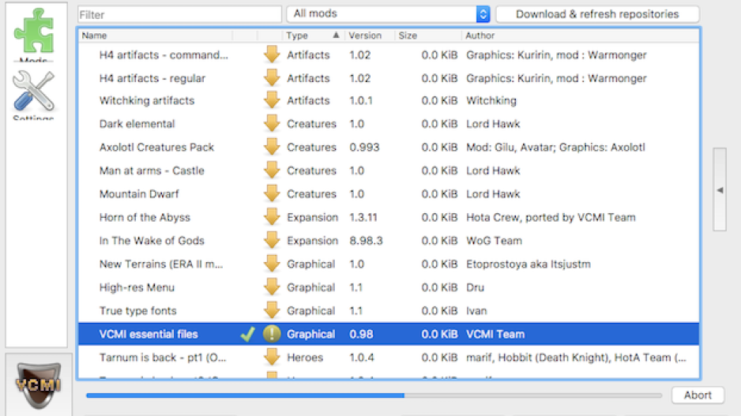Image resolution: width=741 pixels, height=416 pixels.
Task: Select the H4 artifacts - regular mod
Action: click(152, 78)
